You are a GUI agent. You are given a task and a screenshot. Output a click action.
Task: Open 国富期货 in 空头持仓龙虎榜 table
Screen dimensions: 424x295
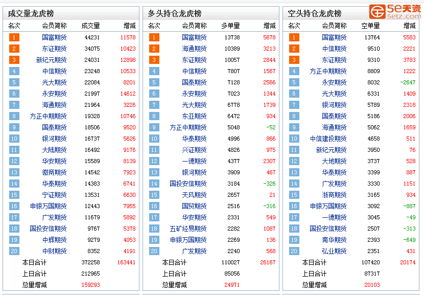[334, 37]
